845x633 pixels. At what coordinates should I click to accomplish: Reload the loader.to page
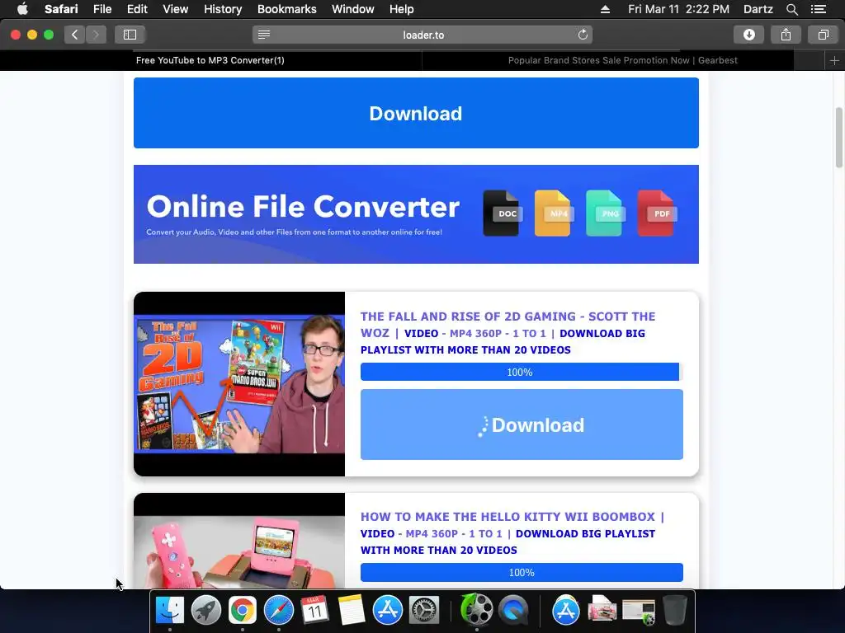(x=583, y=35)
